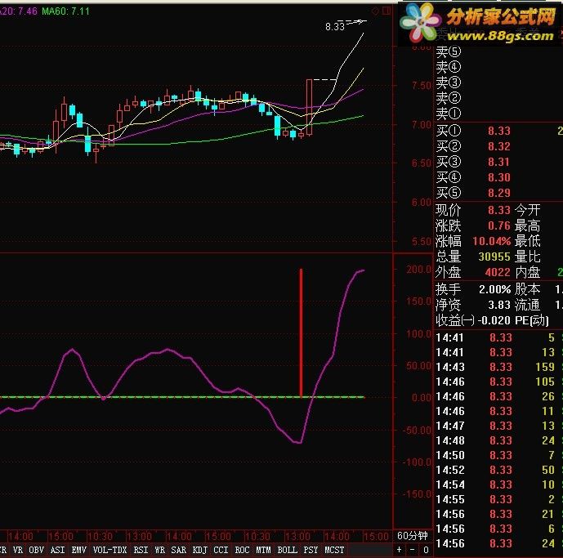Click the 收益(一) value -0.020
The height and width of the screenshot is (558, 563).
pos(494,320)
